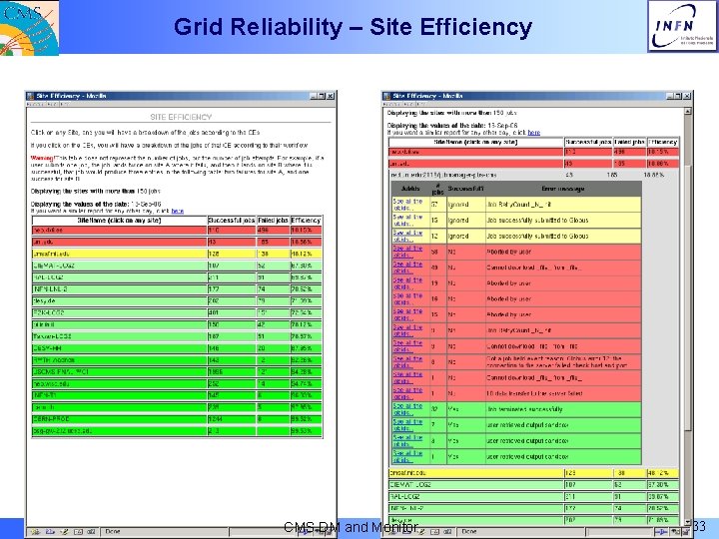
Task: Click 'Error message' header in right window breakdown
Action: click(x=563, y=189)
